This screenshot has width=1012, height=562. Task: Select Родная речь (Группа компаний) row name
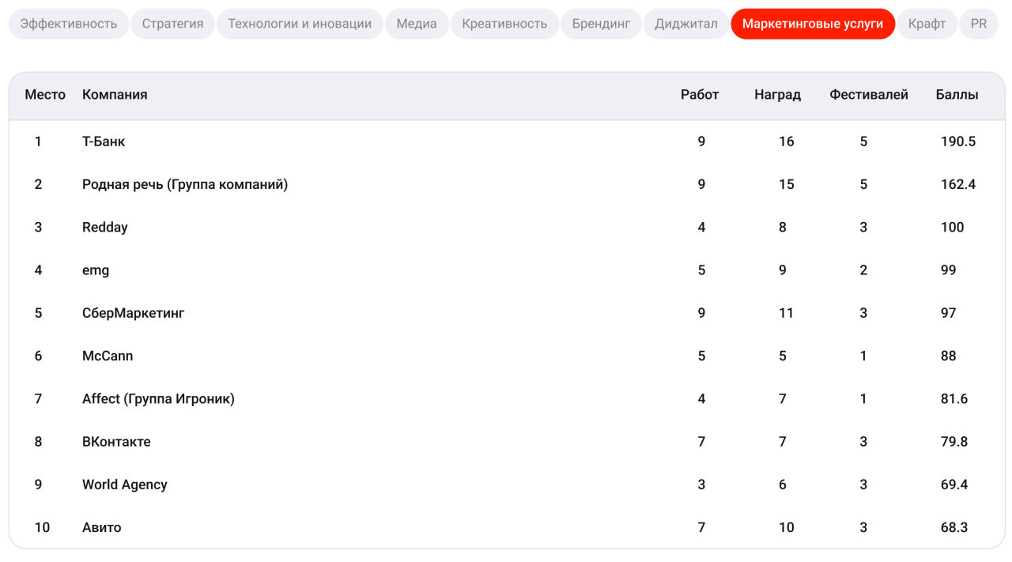coord(185,184)
